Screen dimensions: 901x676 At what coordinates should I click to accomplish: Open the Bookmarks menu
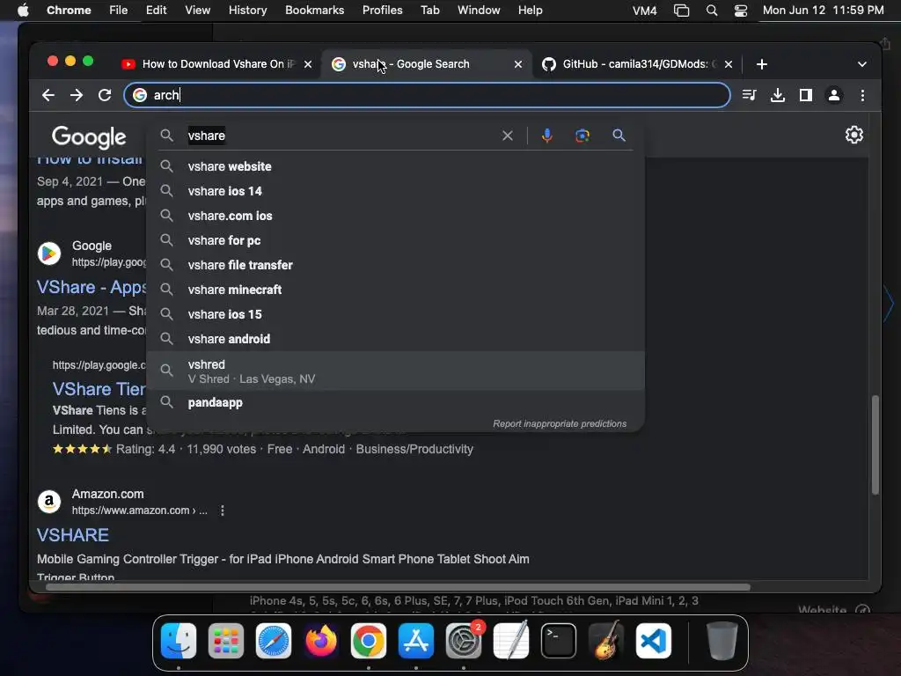(x=315, y=11)
